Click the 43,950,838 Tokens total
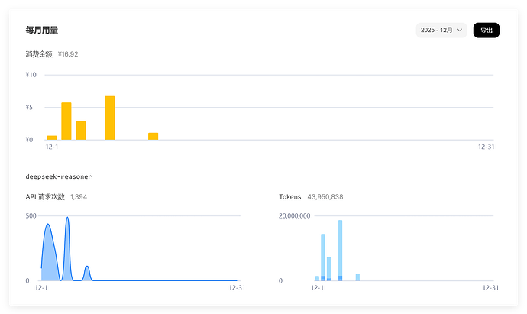 [x=325, y=197]
